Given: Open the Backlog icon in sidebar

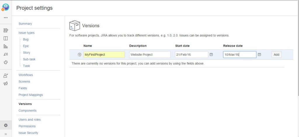Looking at the screenshot, I should click(6, 30).
